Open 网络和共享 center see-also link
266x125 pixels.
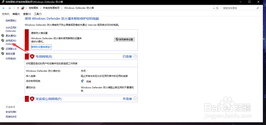pos(11,117)
